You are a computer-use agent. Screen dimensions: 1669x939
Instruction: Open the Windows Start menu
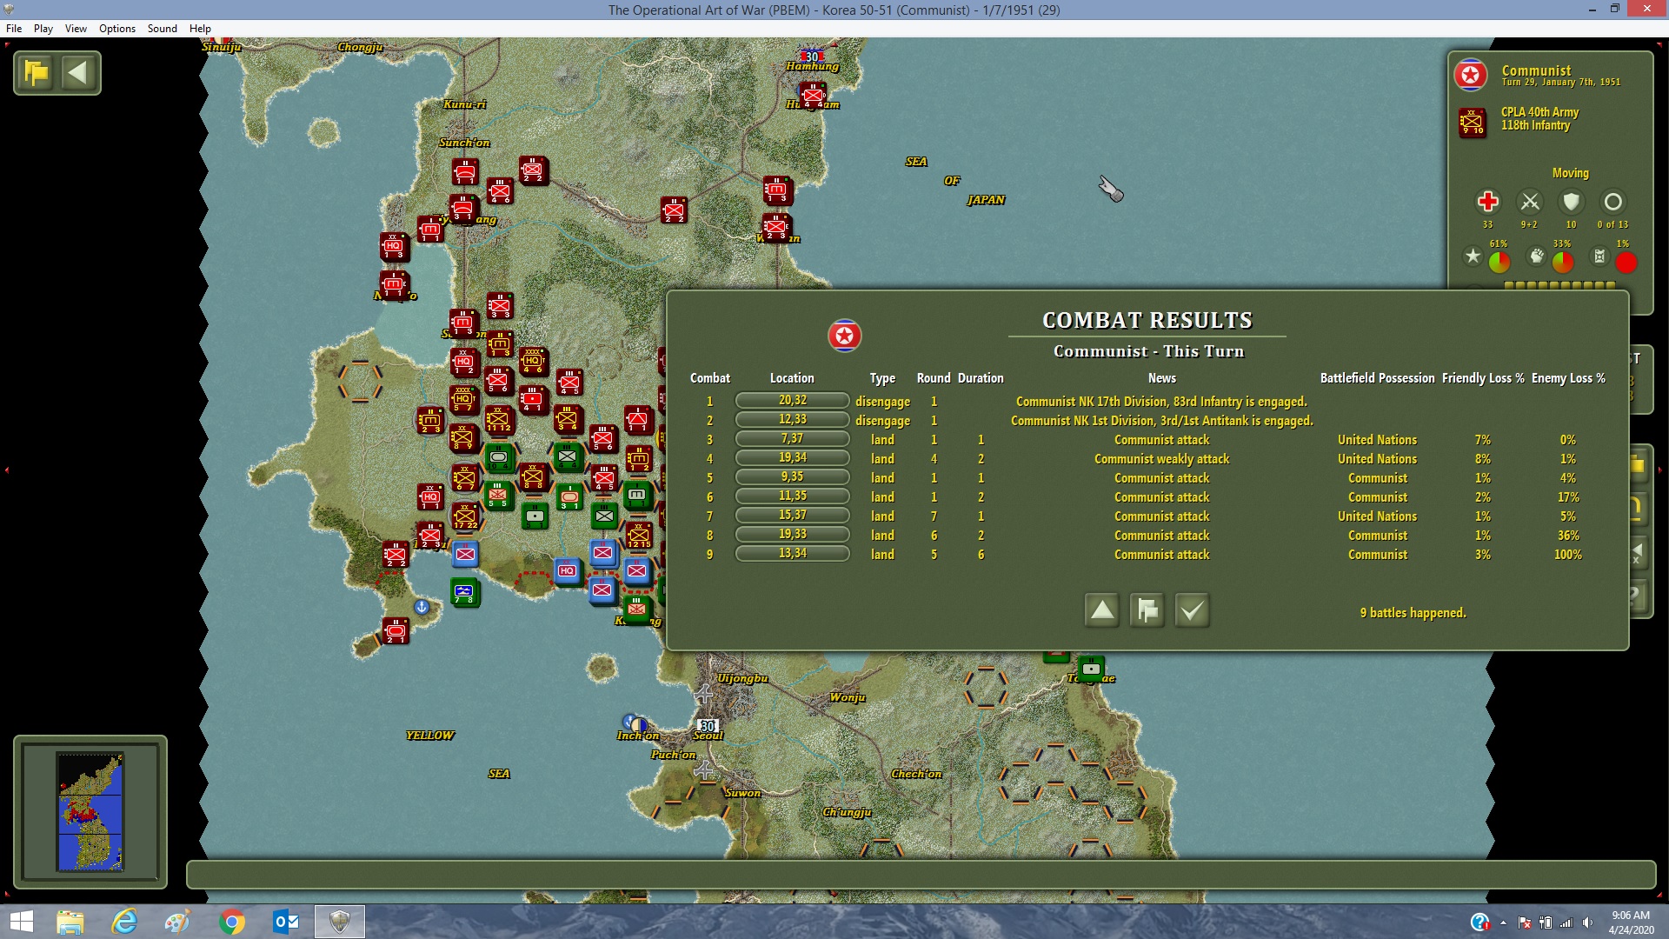[22, 922]
